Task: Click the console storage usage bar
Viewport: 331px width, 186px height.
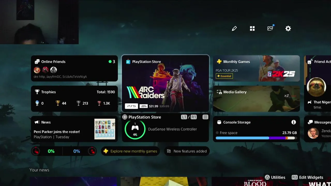Action: (x=256, y=138)
